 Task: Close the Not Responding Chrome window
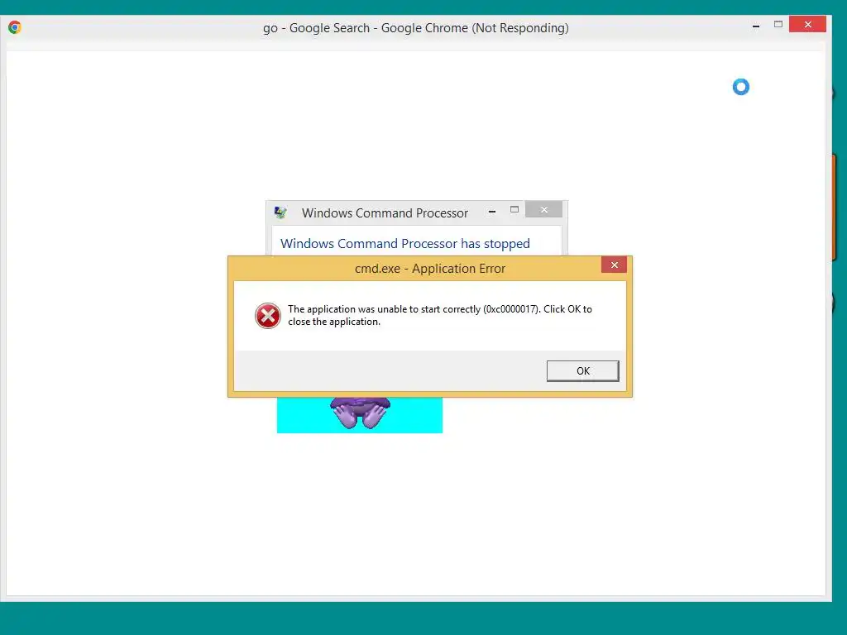click(807, 24)
